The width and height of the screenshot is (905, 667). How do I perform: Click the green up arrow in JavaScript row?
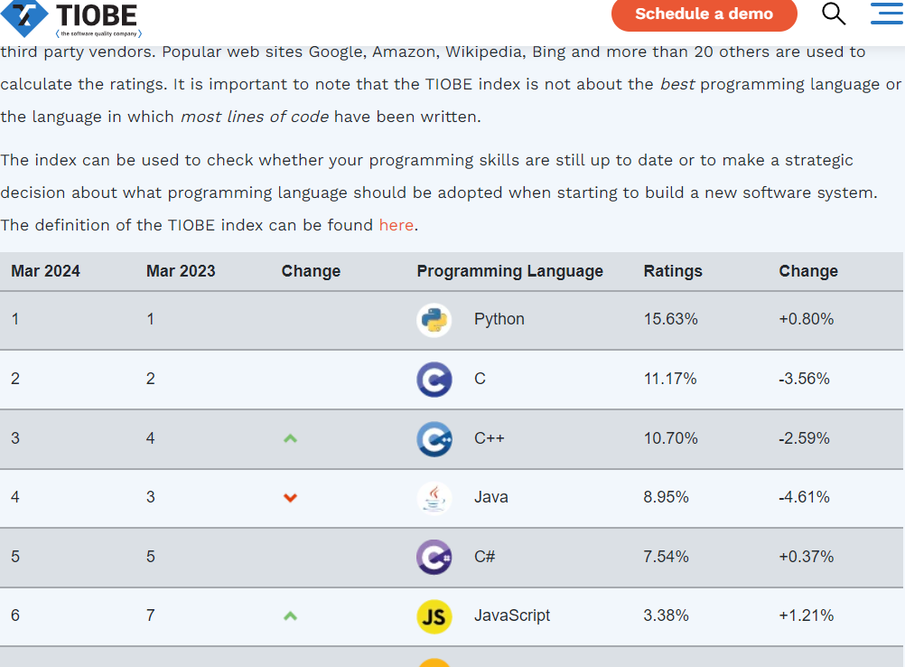(x=290, y=616)
